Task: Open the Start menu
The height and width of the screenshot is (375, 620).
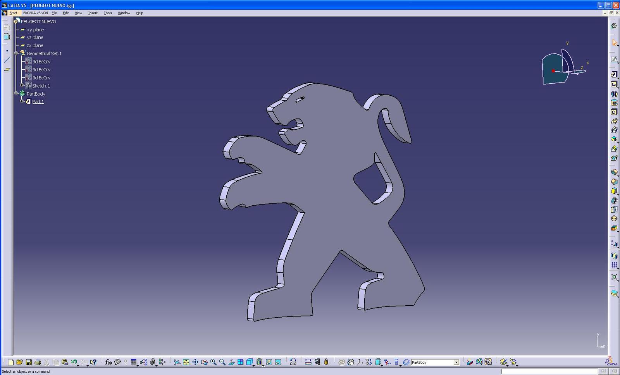Action: [x=13, y=13]
